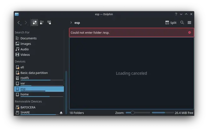
Task: Select the esp breadcrumb in location bar
Action: 77,23
